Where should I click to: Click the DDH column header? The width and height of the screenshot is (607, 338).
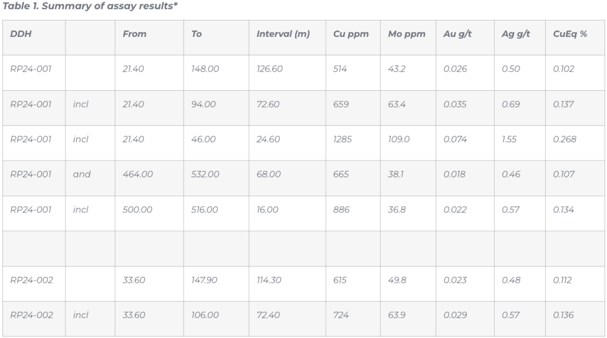[21, 35]
